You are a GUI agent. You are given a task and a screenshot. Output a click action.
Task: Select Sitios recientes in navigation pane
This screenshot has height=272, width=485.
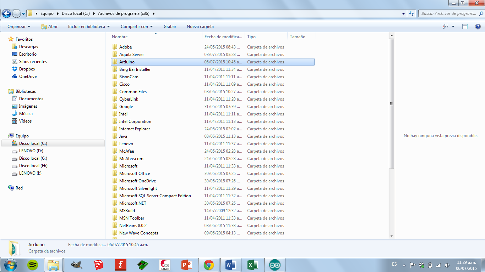[x=33, y=62]
